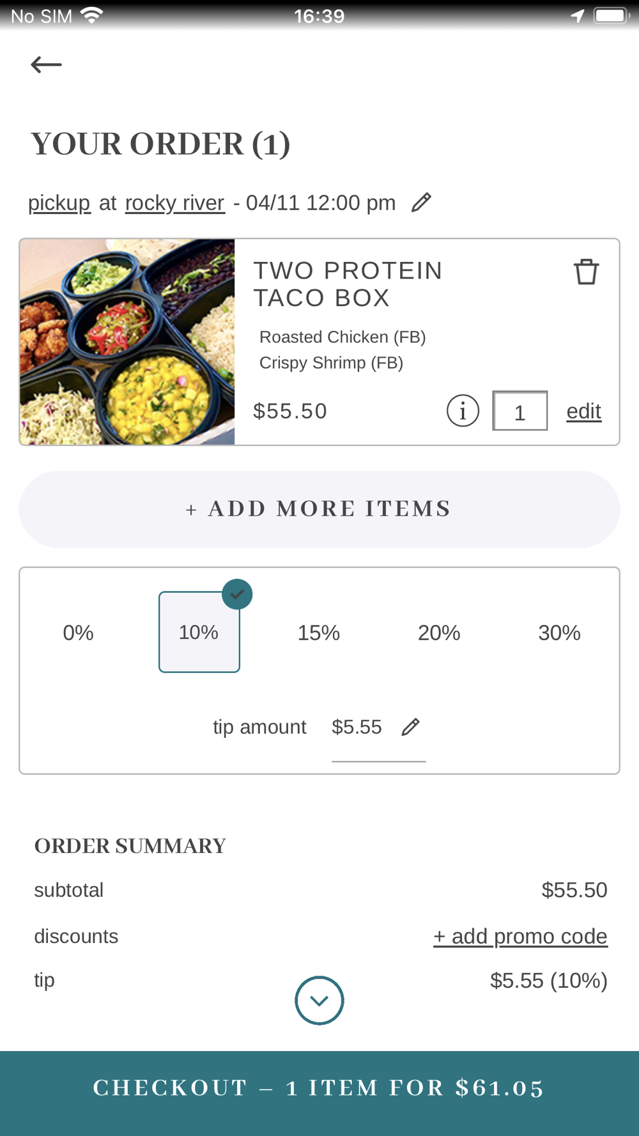Open item info circle icon
This screenshot has width=639, height=1136.
pyautogui.click(x=463, y=411)
